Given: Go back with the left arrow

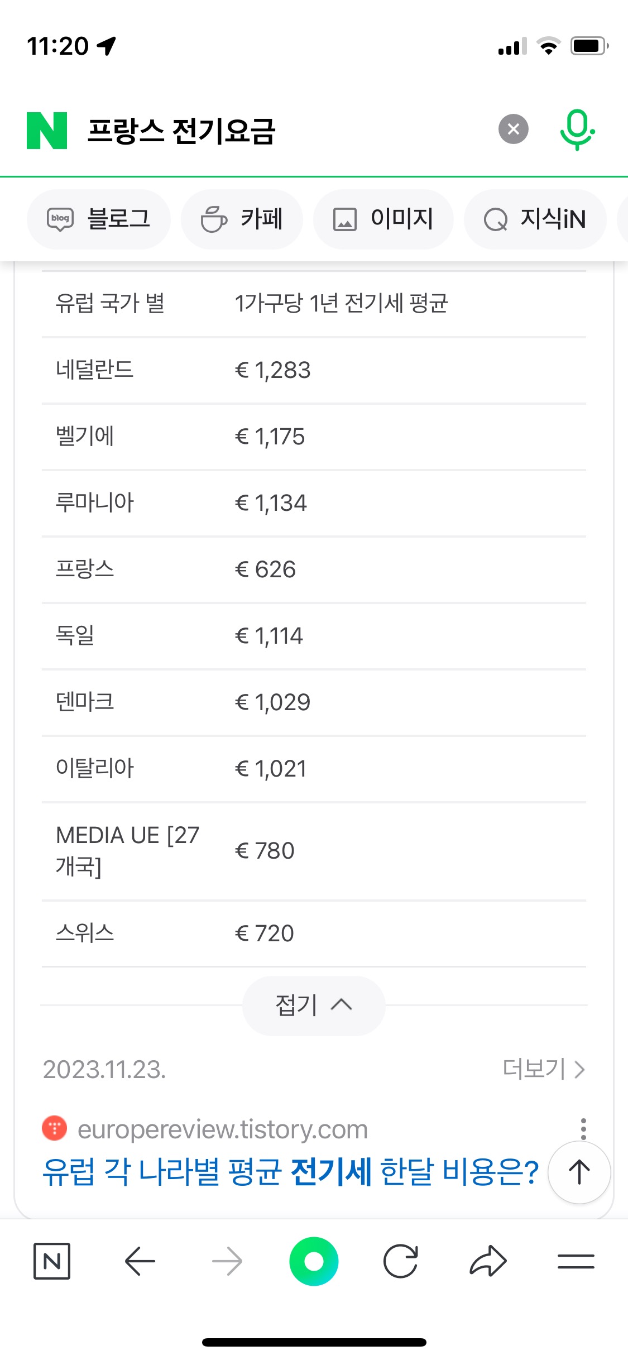Looking at the screenshot, I should click(x=140, y=1261).
